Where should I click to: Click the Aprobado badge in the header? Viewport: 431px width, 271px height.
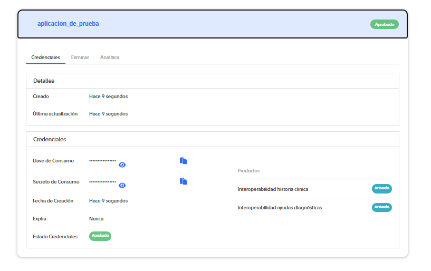[x=384, y=24]
